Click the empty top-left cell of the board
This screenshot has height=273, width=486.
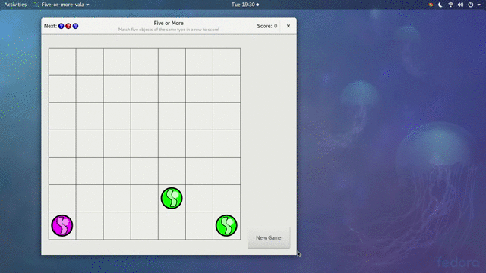tap(62, 61)
